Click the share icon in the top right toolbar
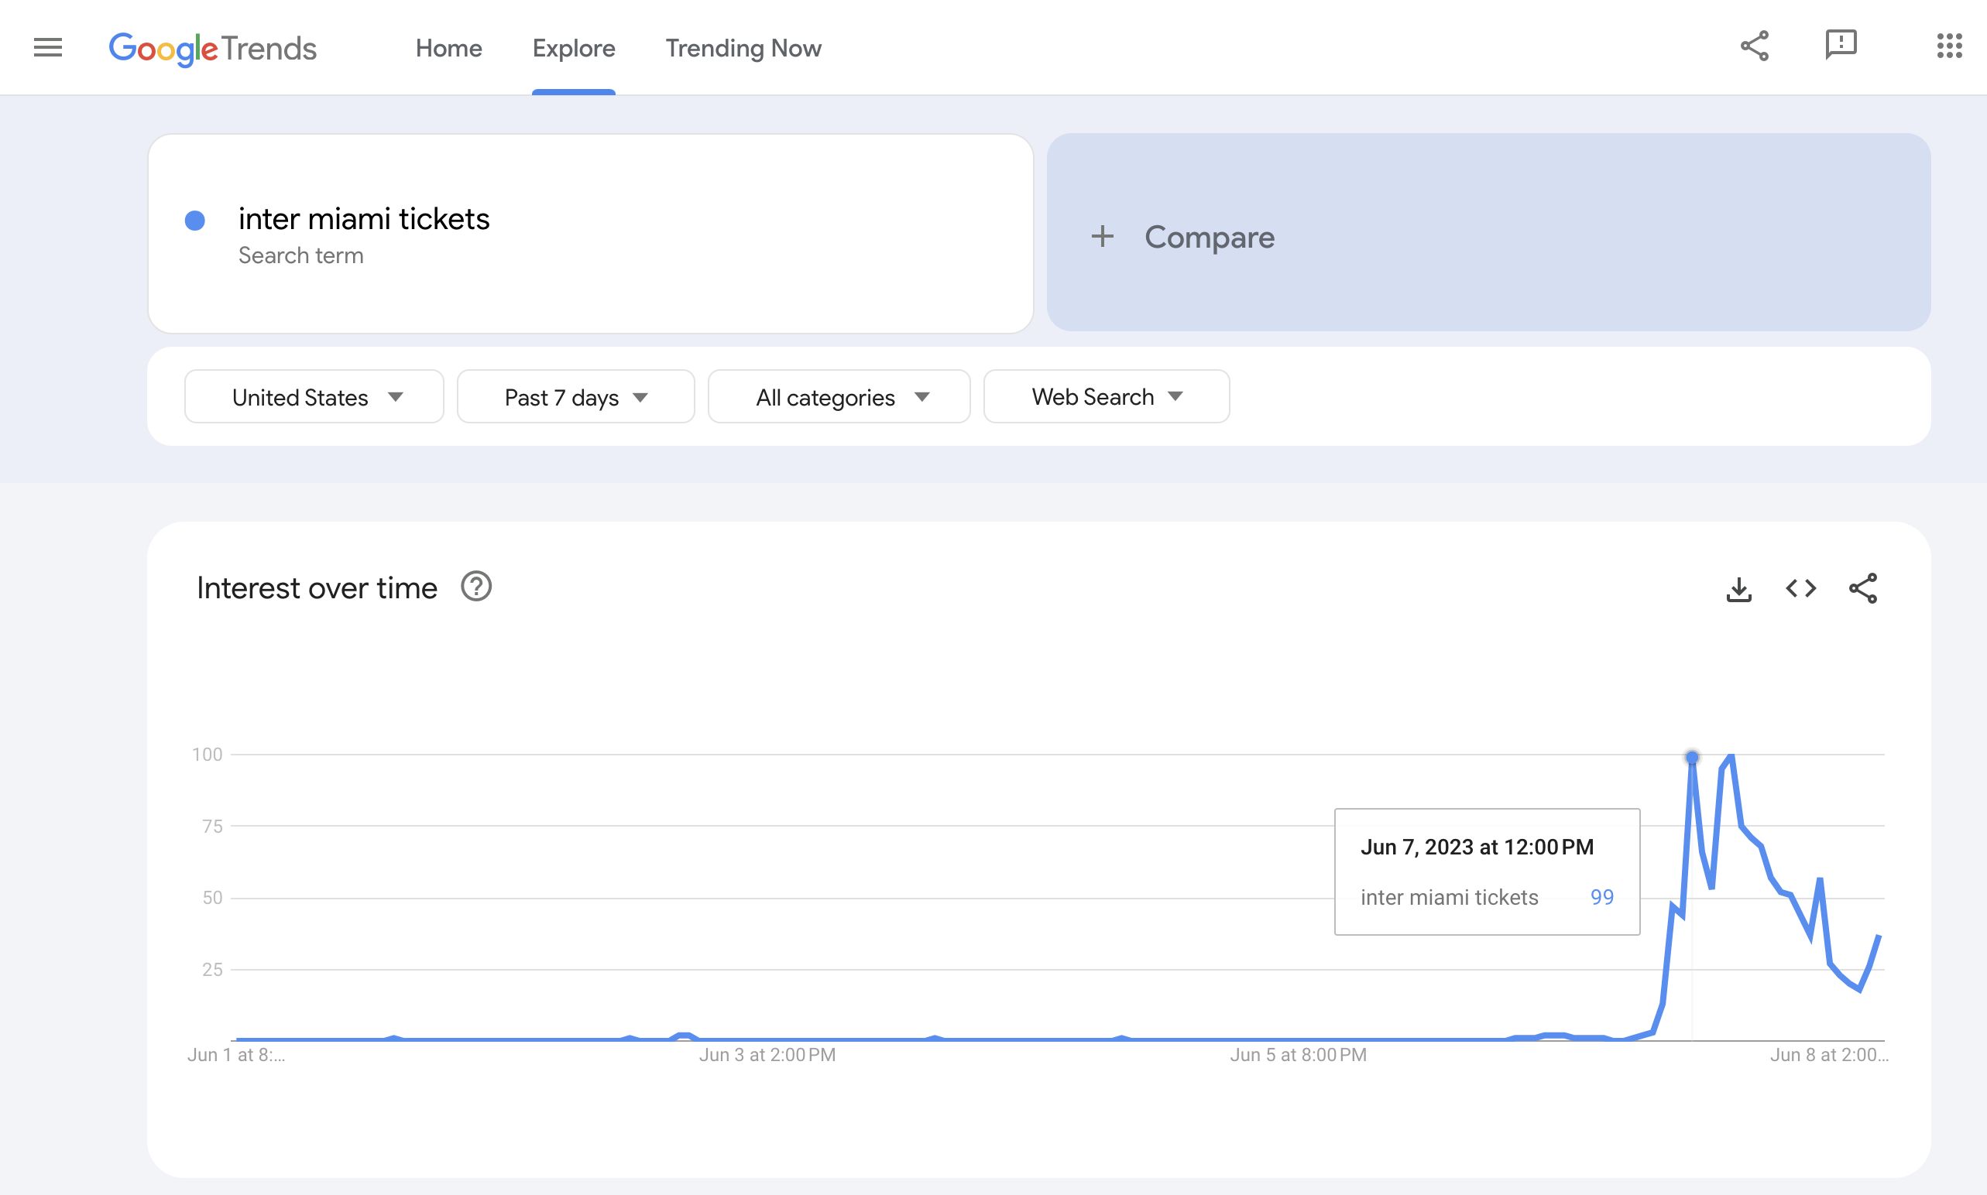 1755,46
